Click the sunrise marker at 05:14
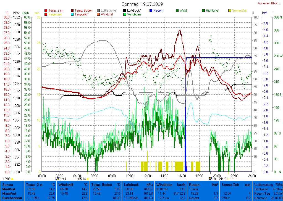The width and height of the screenshot is (283, 201). click(x=87, y=179)
